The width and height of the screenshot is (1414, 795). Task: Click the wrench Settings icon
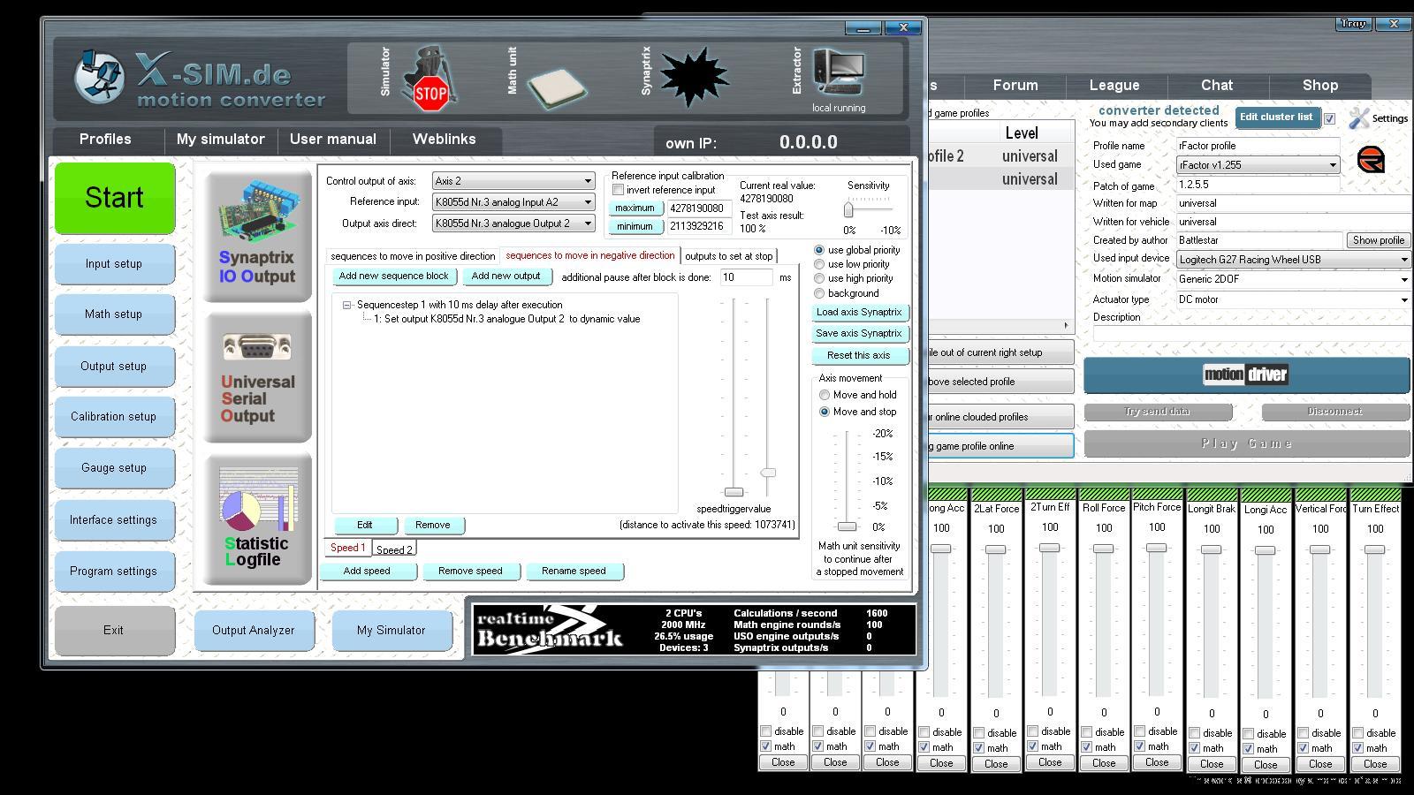1359,118
